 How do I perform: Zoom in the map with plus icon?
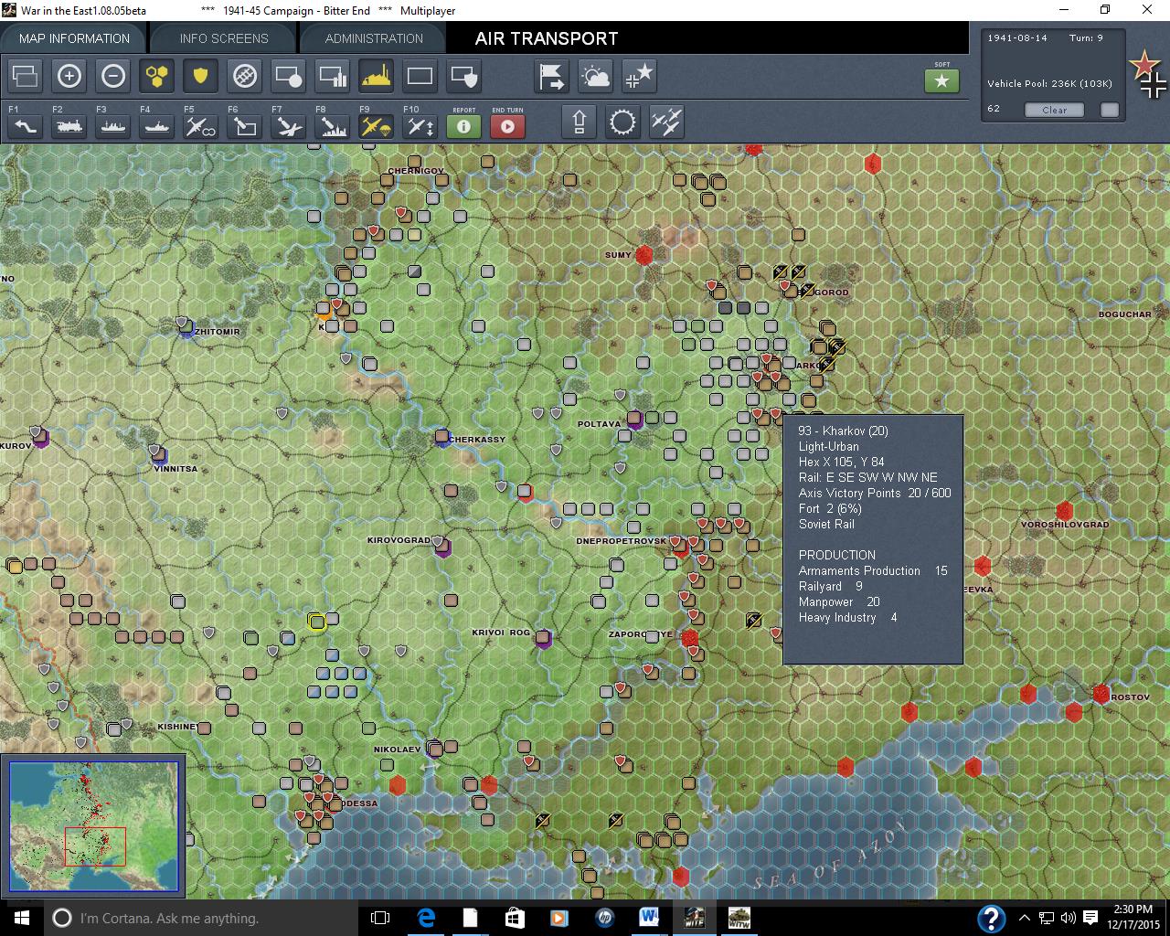click(69, 76)
